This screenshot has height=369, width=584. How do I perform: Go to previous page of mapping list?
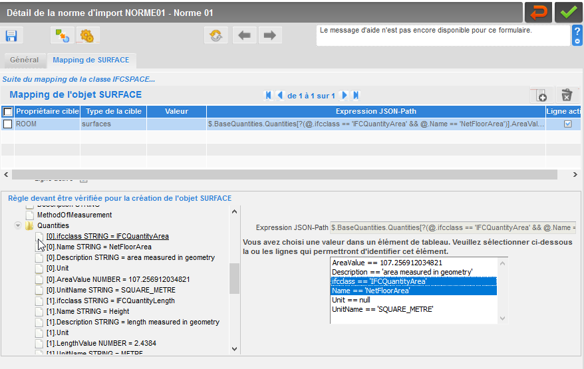tap(281, 95)
